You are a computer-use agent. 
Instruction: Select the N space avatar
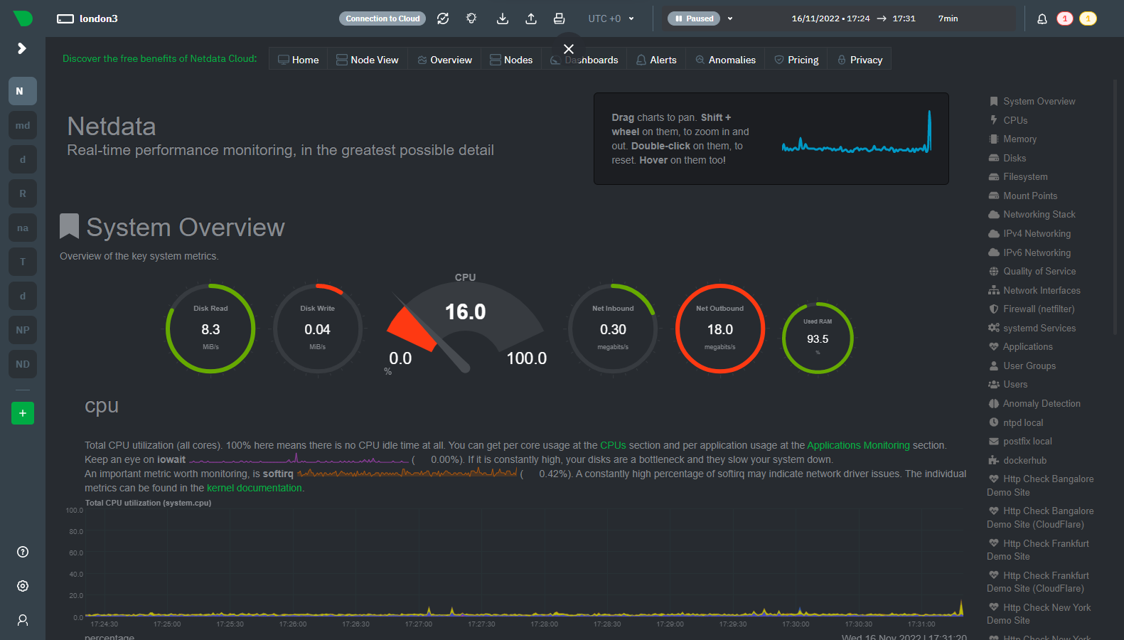pos(23,91)
